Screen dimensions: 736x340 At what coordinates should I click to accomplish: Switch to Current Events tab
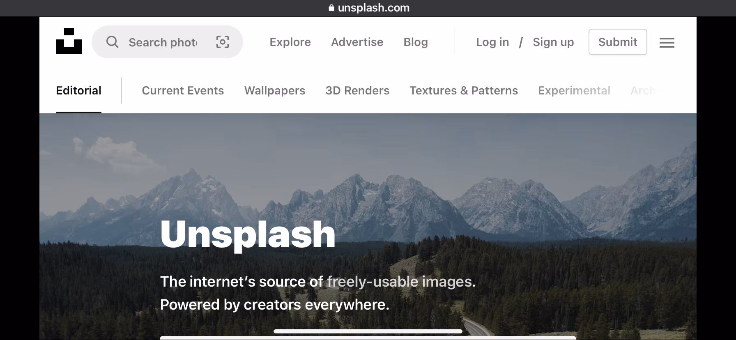[x=183, y=90]
